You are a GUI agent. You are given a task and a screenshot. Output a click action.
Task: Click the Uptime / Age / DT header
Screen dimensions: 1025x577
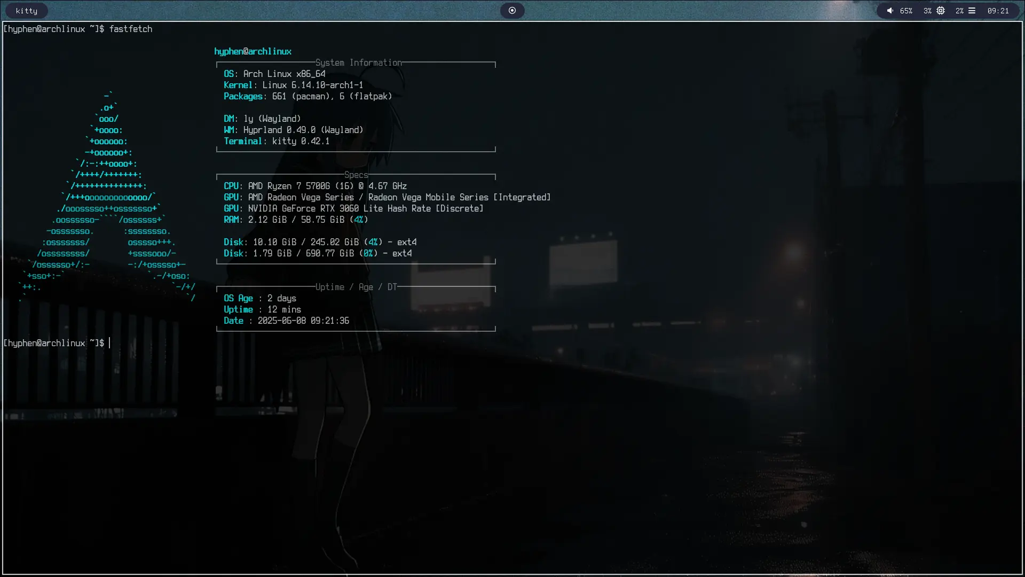pyautogui.click(x=356, y=287)
